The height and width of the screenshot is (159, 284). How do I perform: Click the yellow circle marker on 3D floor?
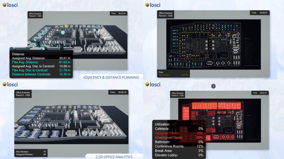(66, 26)
